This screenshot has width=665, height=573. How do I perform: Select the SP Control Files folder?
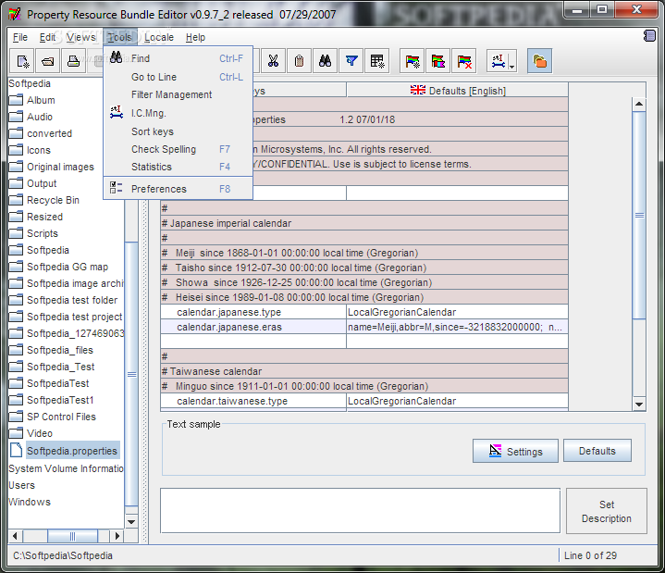click(61, 417)
